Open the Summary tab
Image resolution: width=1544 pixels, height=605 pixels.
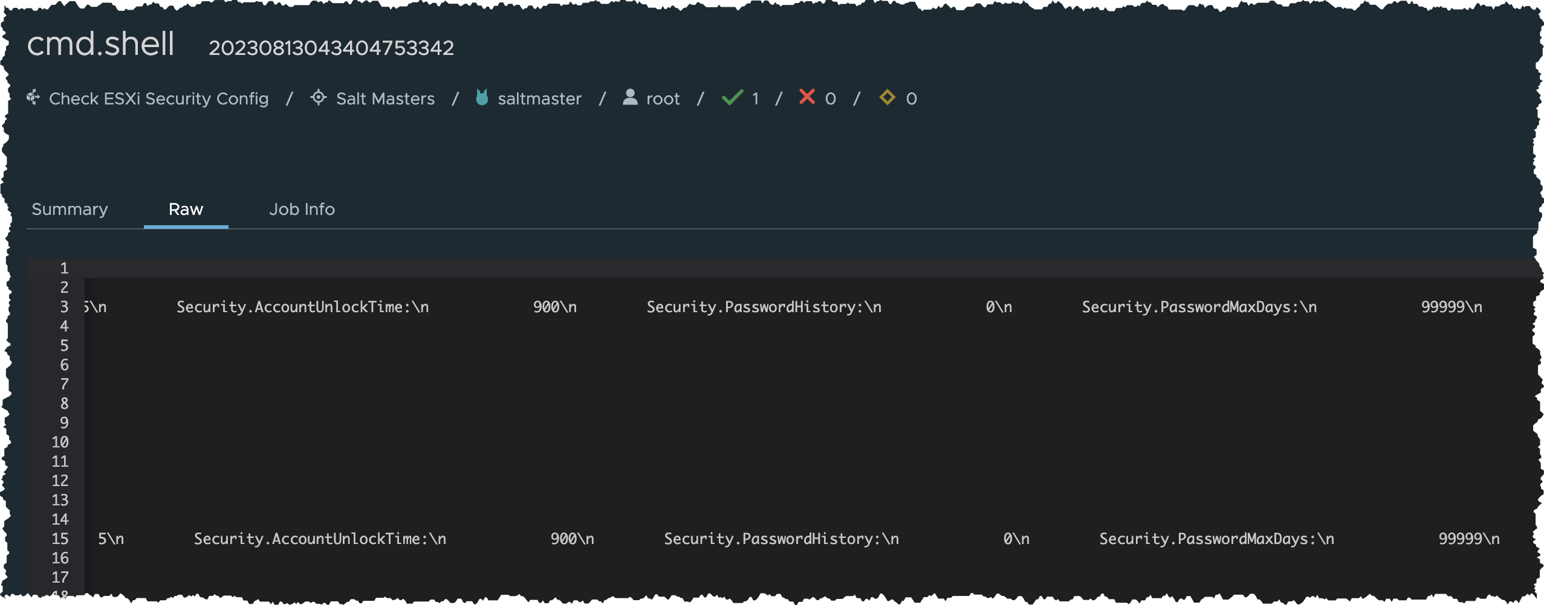(x=70, y=209)
